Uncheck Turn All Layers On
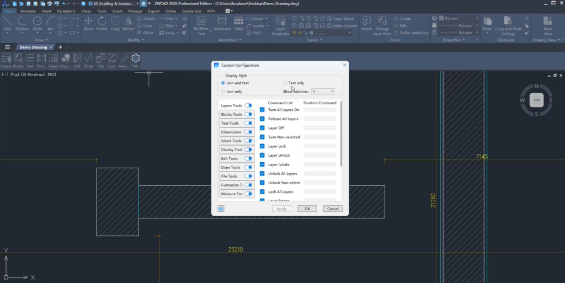The width and height of the screenshot is (565, 283). click(262, 110)
